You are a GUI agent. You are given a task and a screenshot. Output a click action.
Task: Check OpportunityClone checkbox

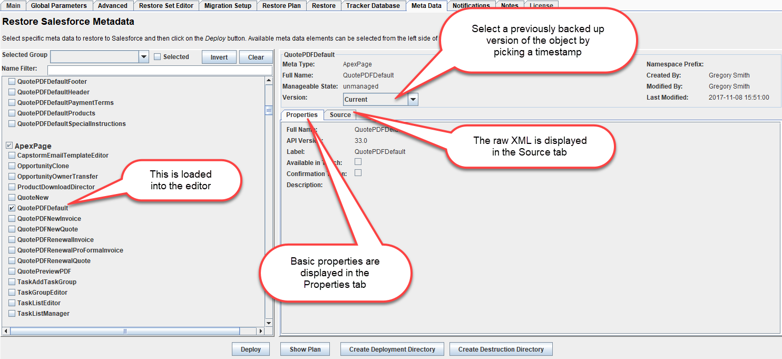pyautogui.click(x=12, y=166)
